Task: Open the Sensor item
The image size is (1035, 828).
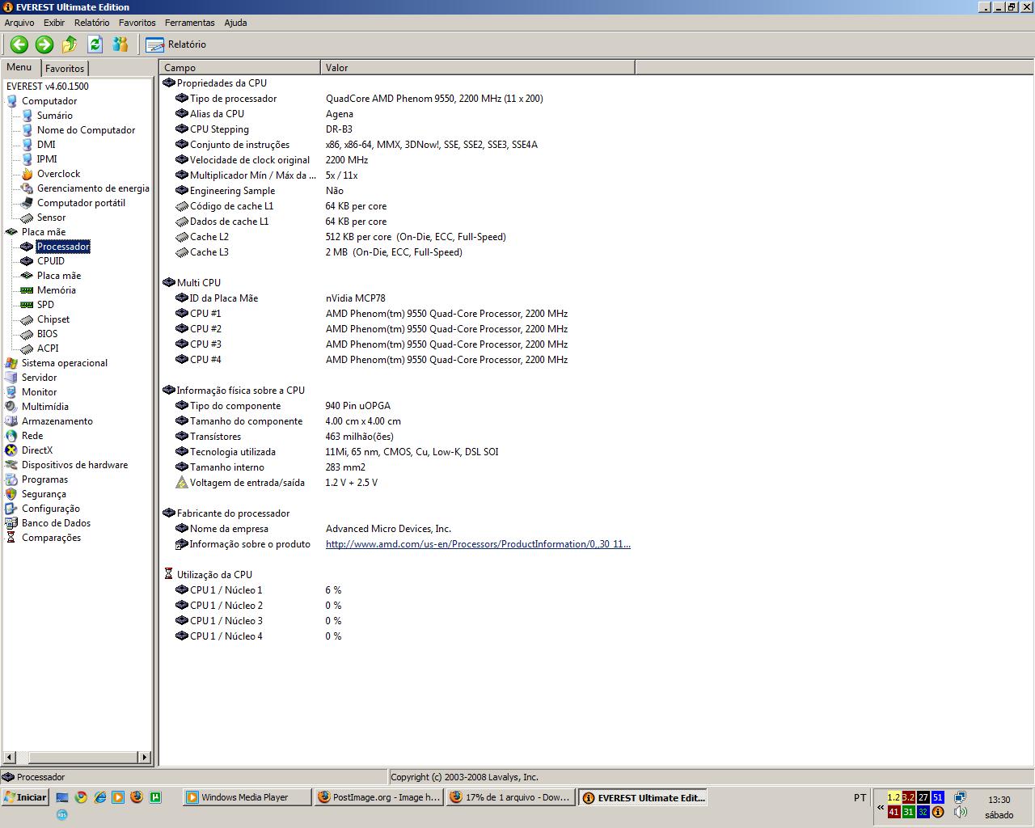Action: pos(51,218)
